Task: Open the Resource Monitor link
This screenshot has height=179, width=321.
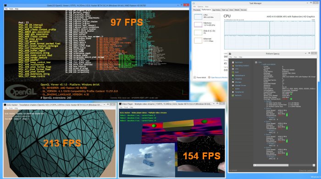Action: (x=219, y=77)
